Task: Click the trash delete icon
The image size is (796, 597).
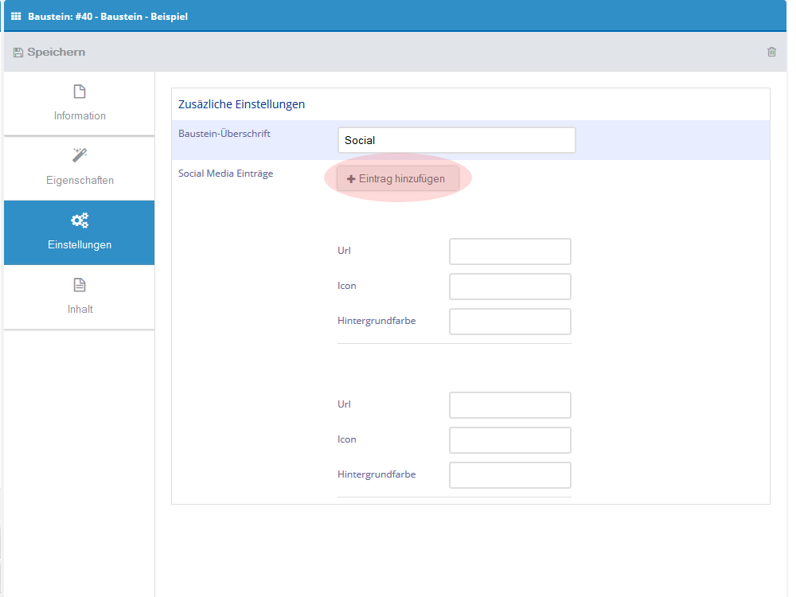Action: click(x=771, y=52)
